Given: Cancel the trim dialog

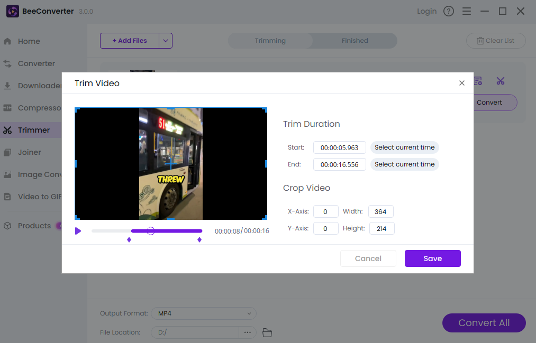Looking at the screenshot, I should point(368,258).
